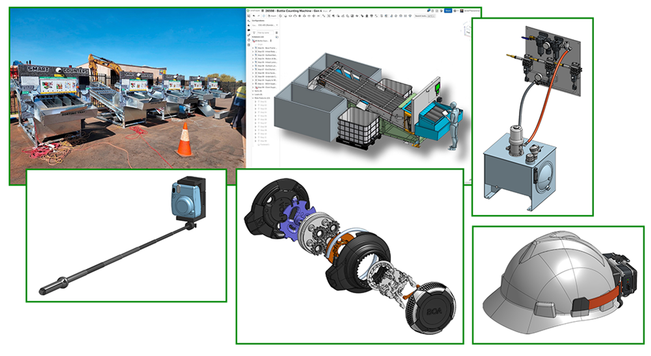Click the filter funnel icon above instances list
Viewport: 651px width, 356px height.
point(254,33)
